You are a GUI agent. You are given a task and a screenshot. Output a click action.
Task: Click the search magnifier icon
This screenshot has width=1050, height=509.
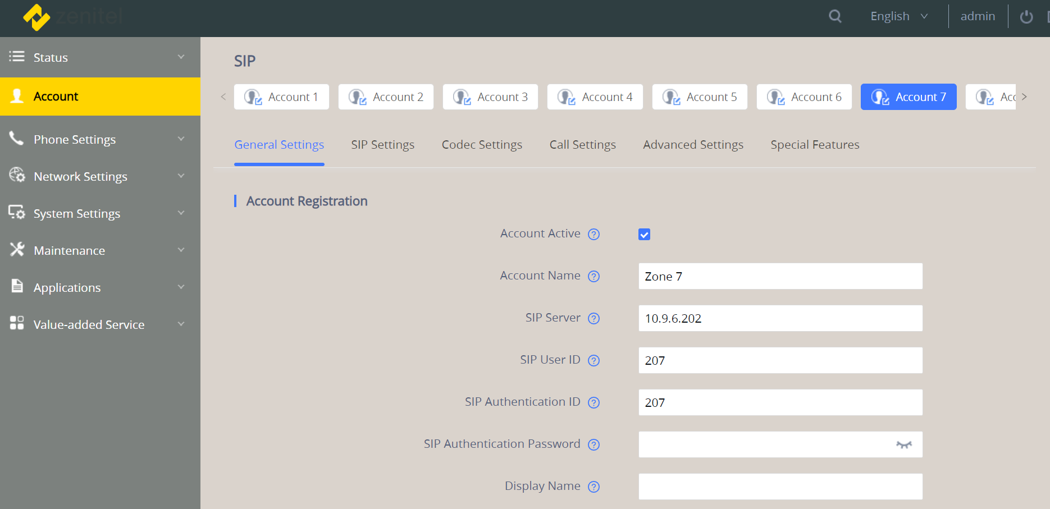pyautogui.click(x=835, y=16)
